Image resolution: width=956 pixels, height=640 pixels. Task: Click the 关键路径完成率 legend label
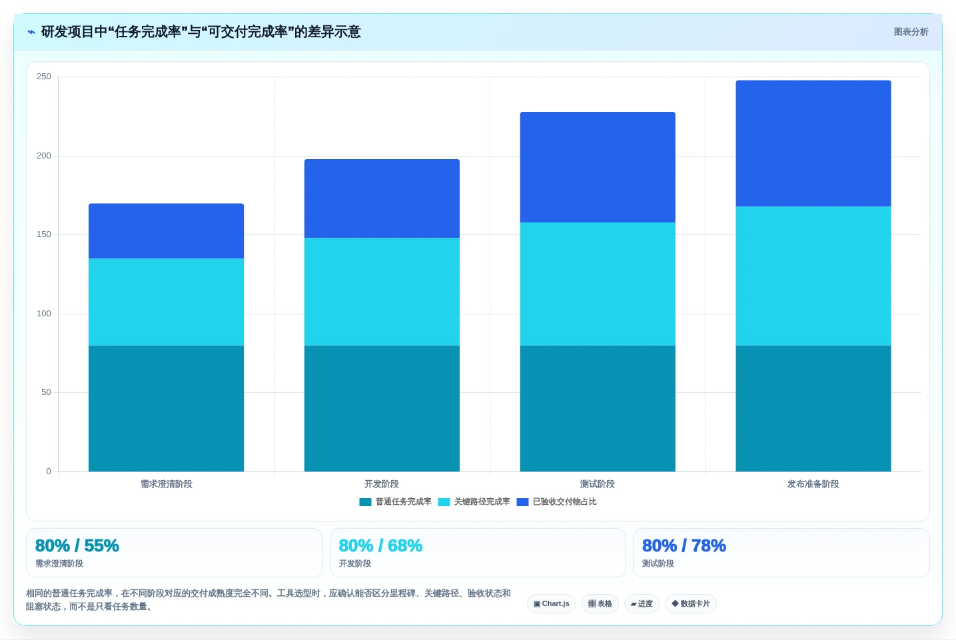pyautogui.click(x=482, y=502)
